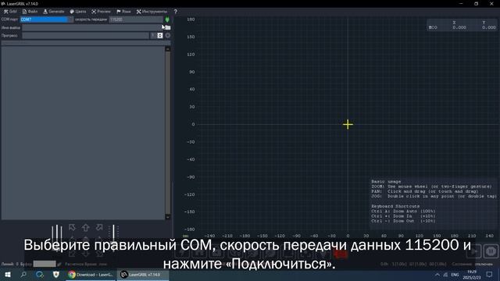Show hidden system tray icons
The height and width of the screenshot is (281, 500).
click(x=437, y=275)
